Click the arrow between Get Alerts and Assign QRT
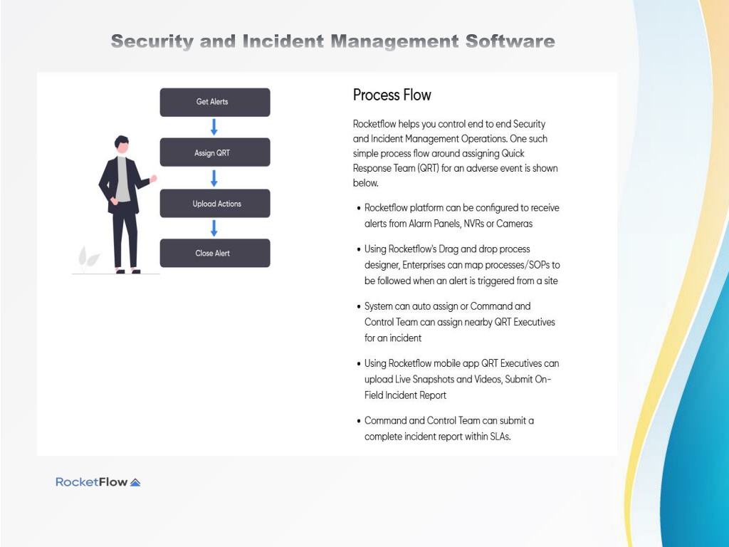The width and height of the screenshot is (729, 547). point(214,127)
